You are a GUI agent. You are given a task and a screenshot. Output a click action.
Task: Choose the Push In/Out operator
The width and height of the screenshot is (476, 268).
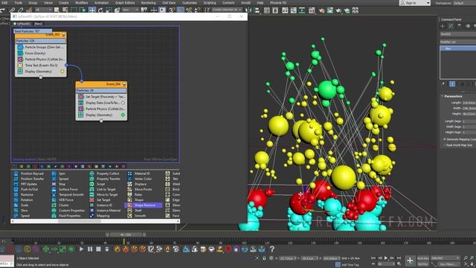click(26, 189)
